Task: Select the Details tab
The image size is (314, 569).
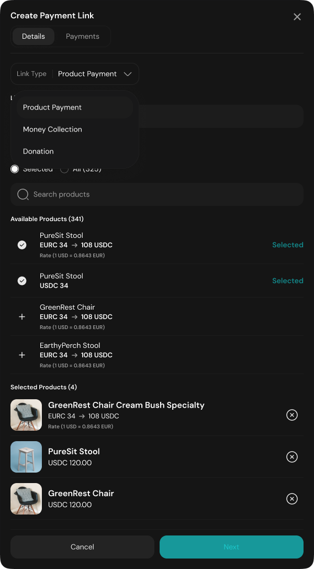Action: tap(33, 36)
